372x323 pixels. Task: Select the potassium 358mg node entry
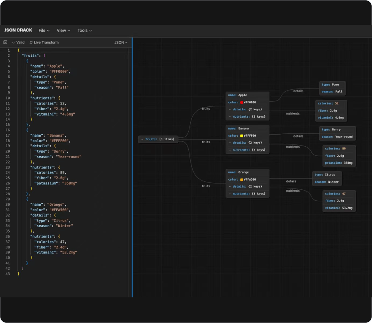[x=339, y=163]
